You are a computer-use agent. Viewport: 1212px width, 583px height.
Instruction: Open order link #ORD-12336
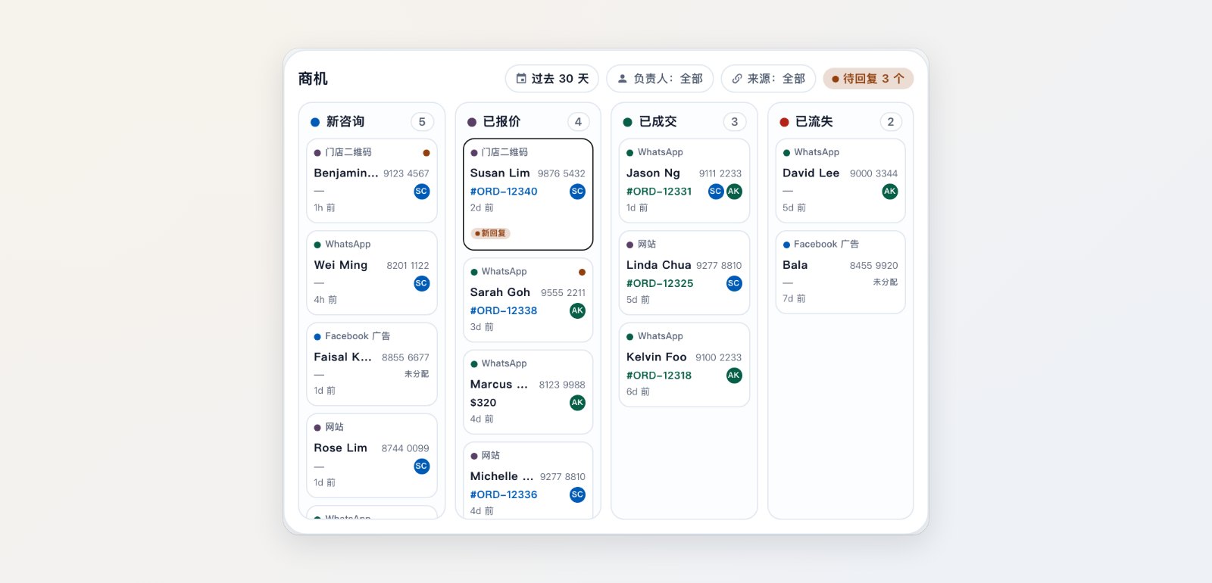(x=504, y=494)
